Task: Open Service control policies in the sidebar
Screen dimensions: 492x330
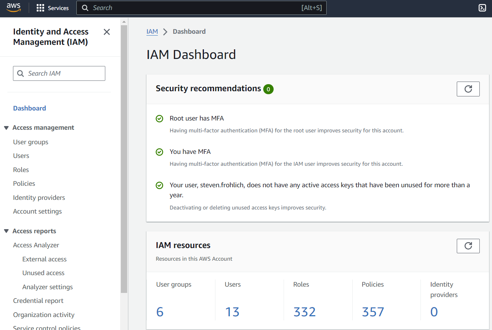Action: (47, 327)
